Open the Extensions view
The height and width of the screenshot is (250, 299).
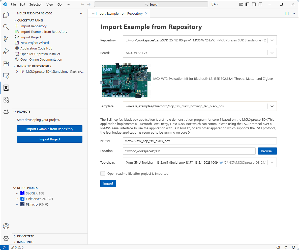coord(6,63)
